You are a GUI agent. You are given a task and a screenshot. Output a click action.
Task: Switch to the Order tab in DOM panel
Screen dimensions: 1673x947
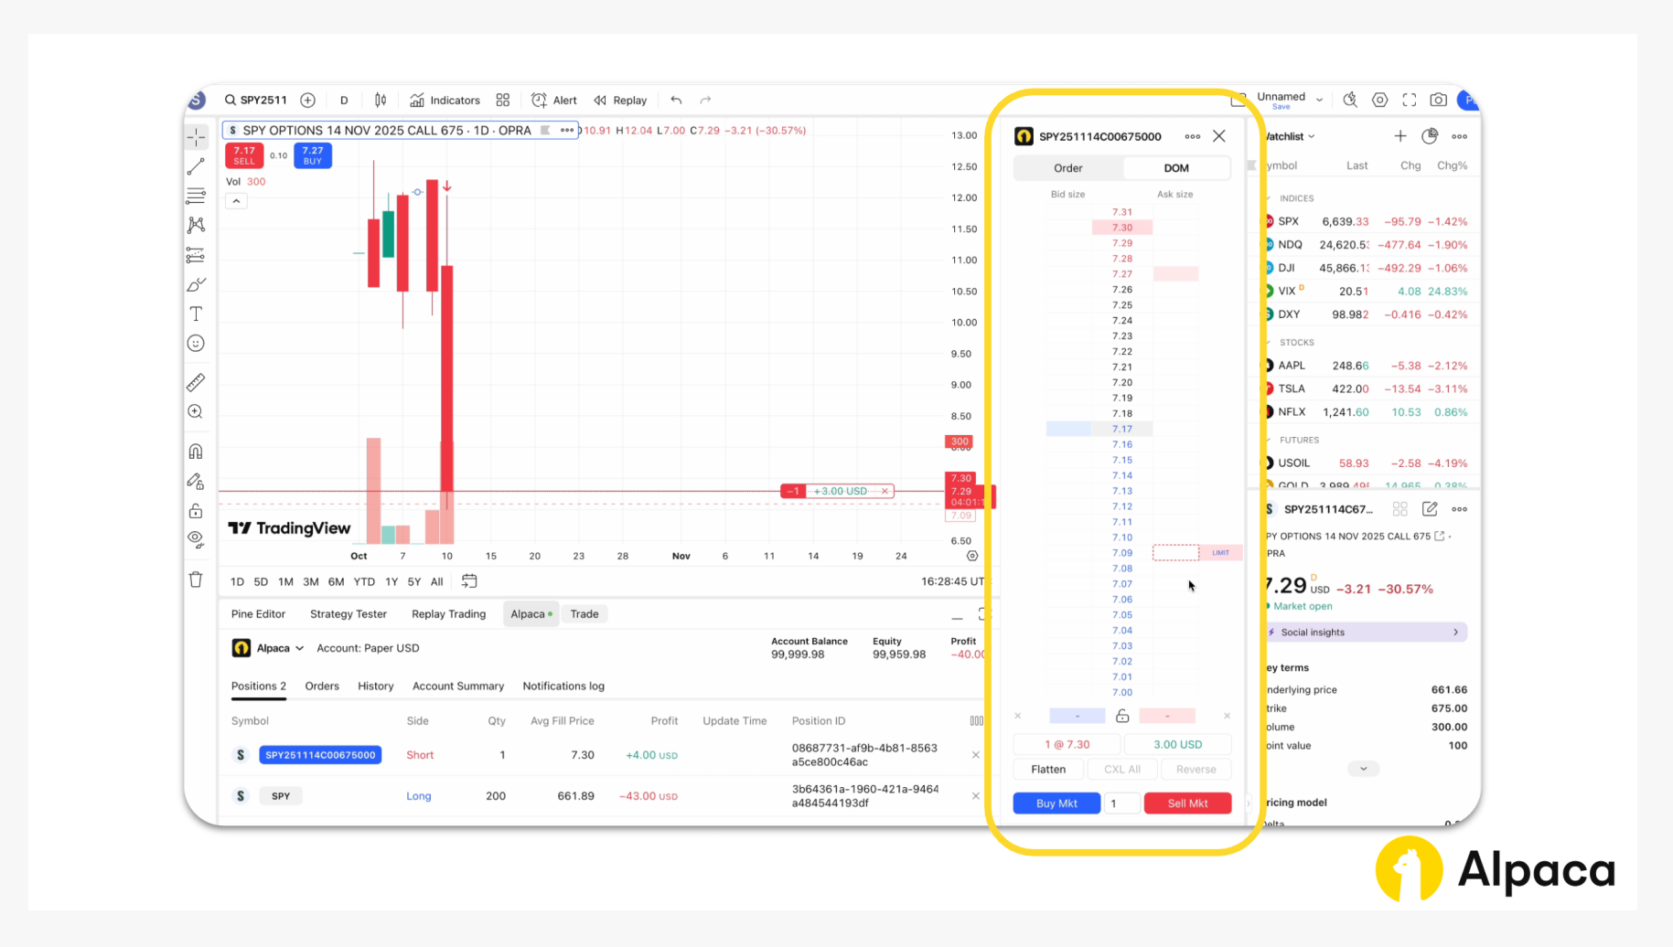tap(1067, 167)
